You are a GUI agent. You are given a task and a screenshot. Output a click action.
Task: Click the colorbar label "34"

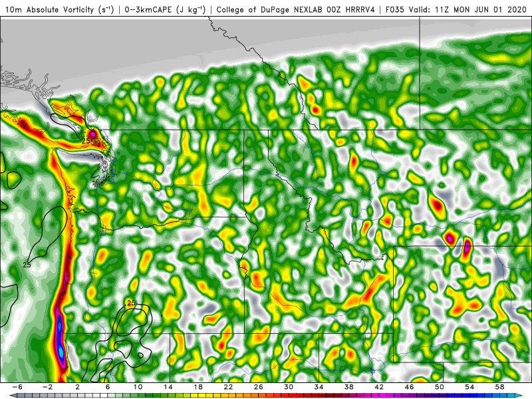[x=319, y=387]
